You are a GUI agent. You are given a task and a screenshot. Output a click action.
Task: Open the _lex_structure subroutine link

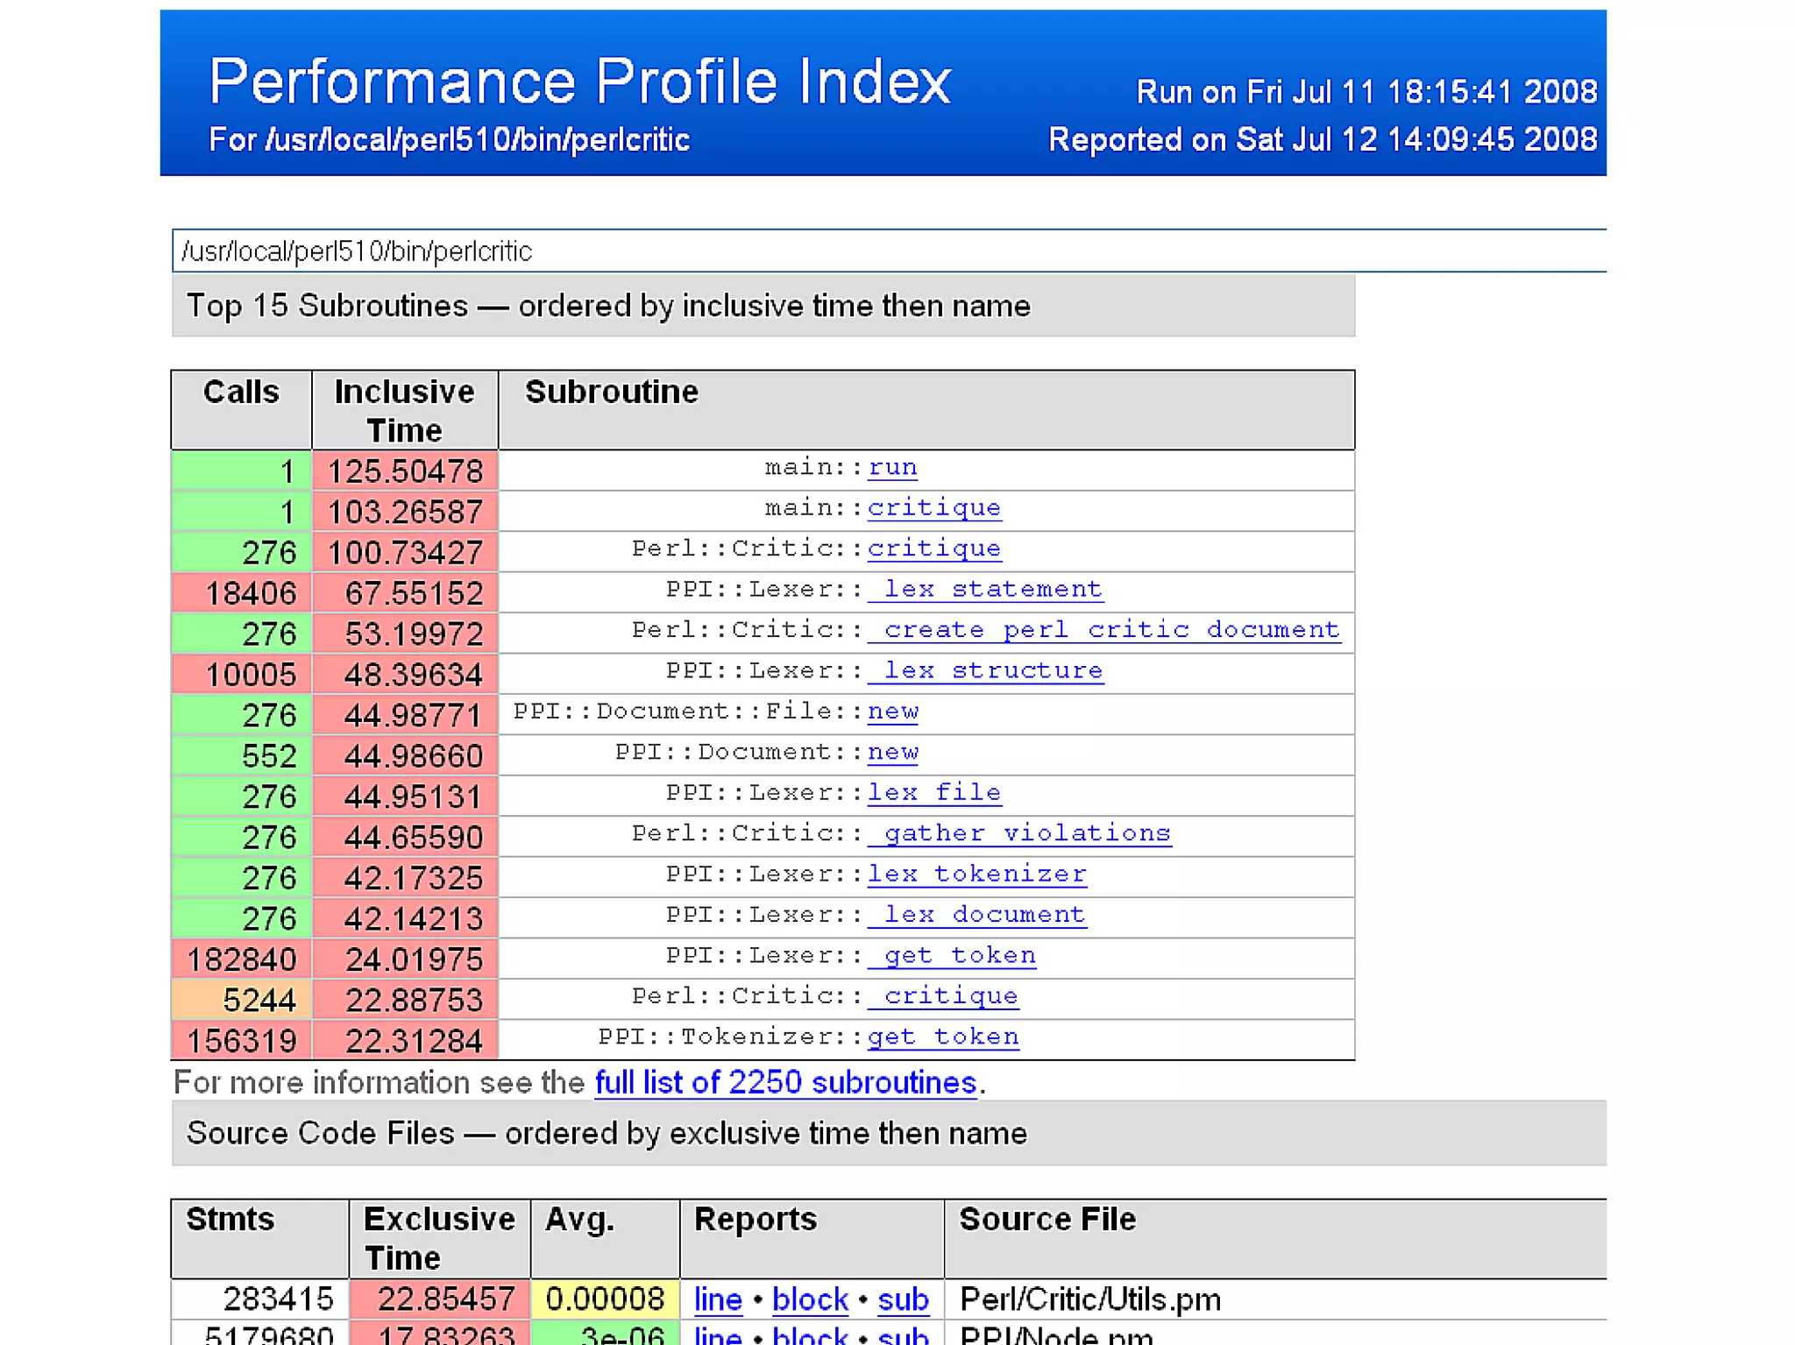pos(984,671)
